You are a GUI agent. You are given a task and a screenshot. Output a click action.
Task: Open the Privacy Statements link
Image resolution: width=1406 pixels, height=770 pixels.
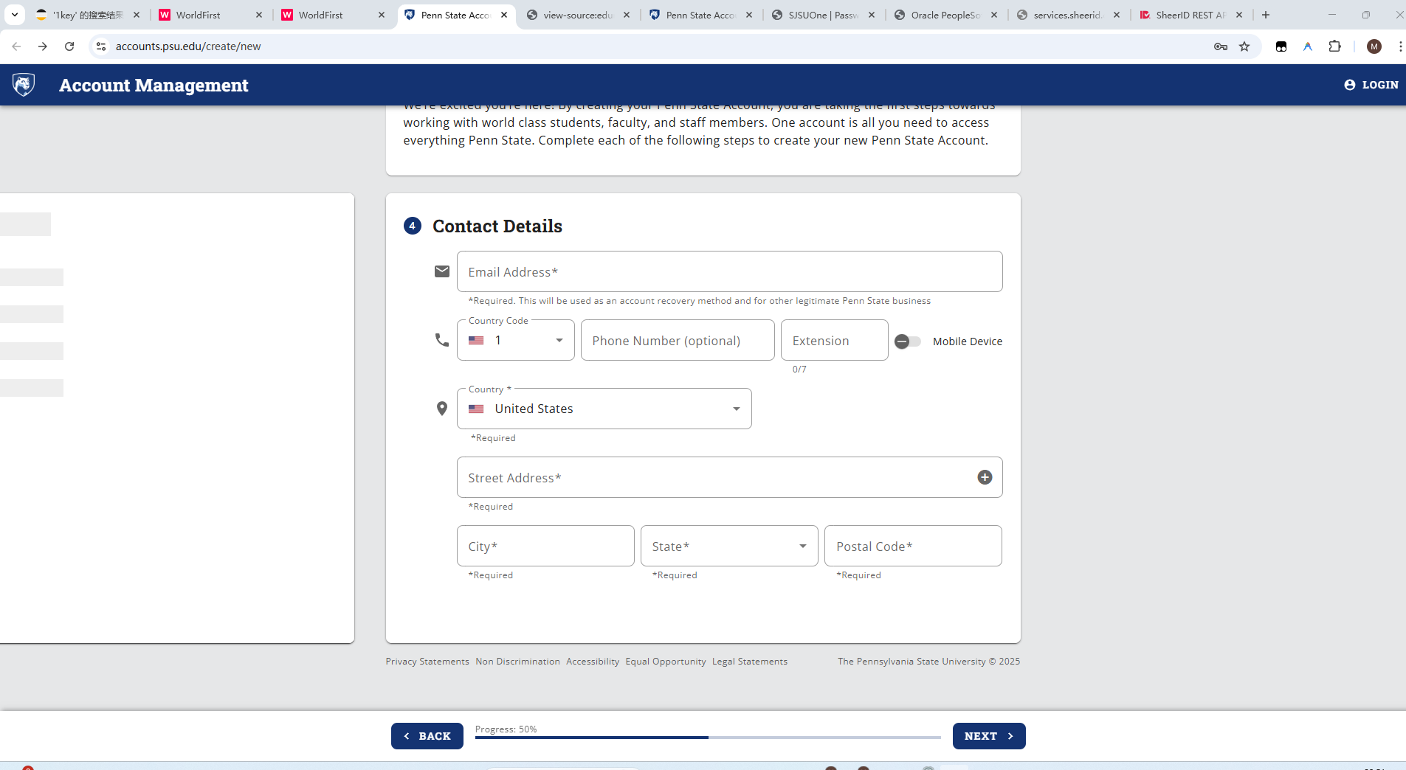tap(427, 662)
